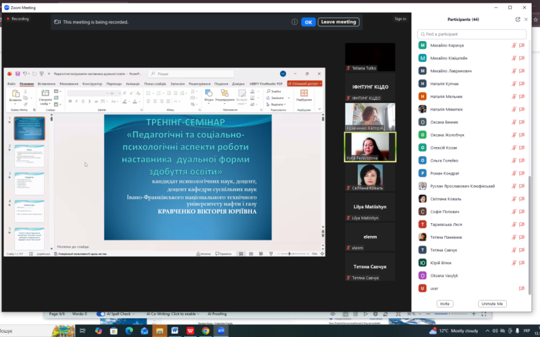Image resolution: width=540 pixels, height=337 pixels.
Task: Open Вставлення tab in shared PowerPoint
Action: pyautogui.click(x=47, y=84)
